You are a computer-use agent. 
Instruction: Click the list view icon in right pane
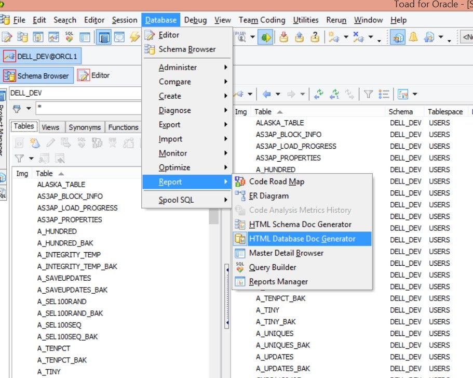click(384, 94)
